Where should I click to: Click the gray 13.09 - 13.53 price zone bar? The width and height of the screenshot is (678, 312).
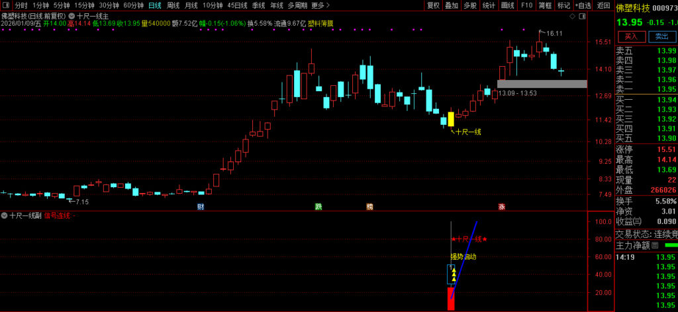tap(542, 84)
